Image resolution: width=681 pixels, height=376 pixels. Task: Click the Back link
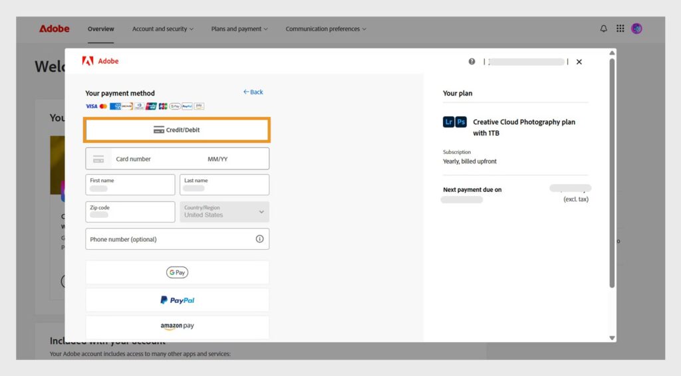pos(253,92)
